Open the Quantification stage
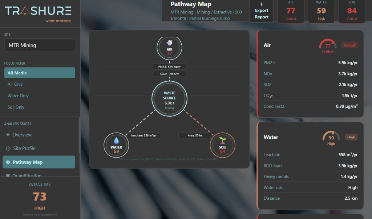The width and height of the screenshot is (372, 219). [x=39, y=175]
